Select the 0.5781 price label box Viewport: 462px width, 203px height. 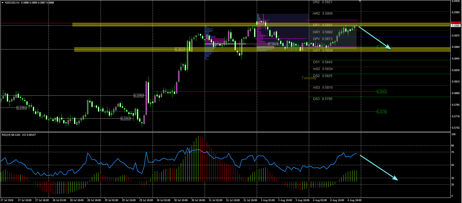point(22,108)
